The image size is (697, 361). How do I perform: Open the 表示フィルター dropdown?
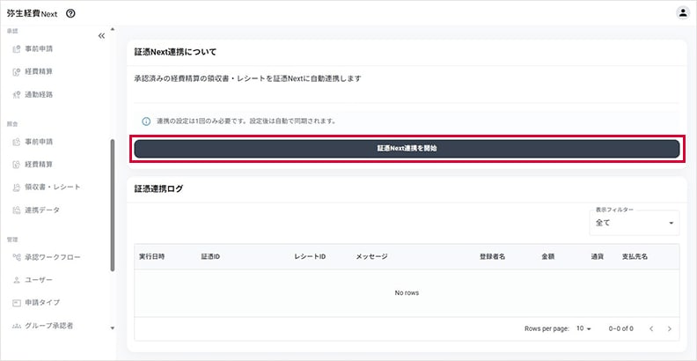tap(634, 223)
